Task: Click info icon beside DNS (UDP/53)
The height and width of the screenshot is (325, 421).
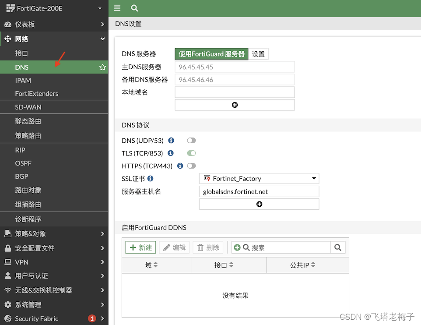Action: pos(171,140)
